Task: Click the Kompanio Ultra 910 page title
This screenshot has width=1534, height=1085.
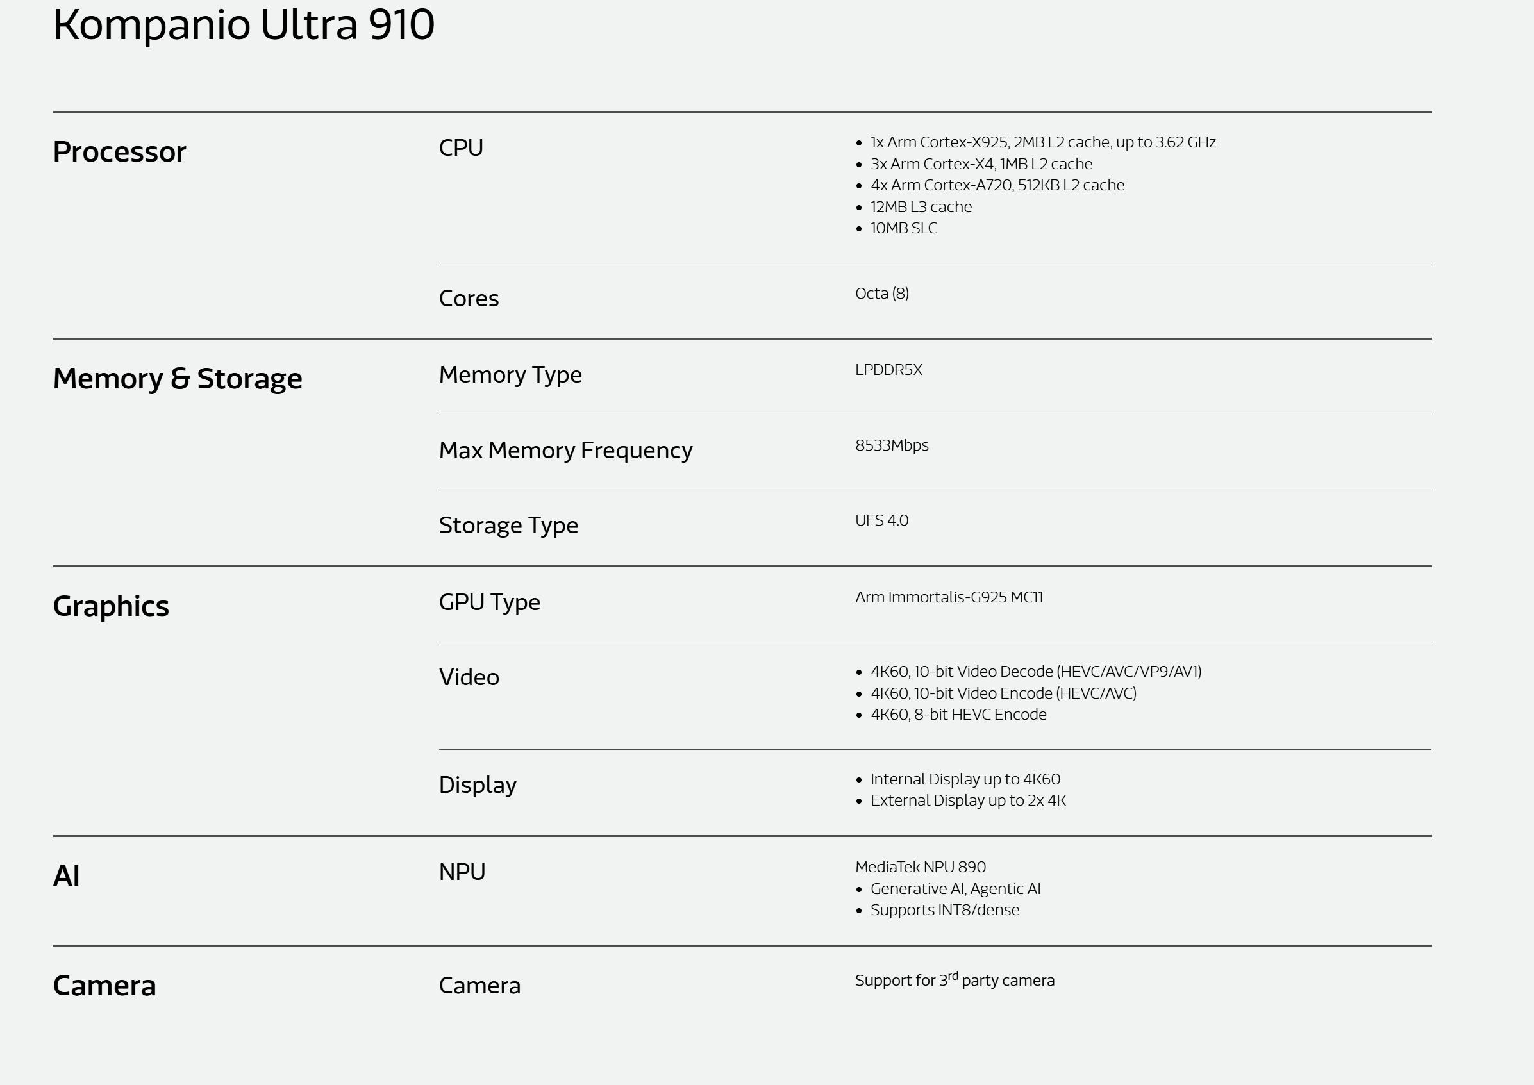Action: point(244,26)
